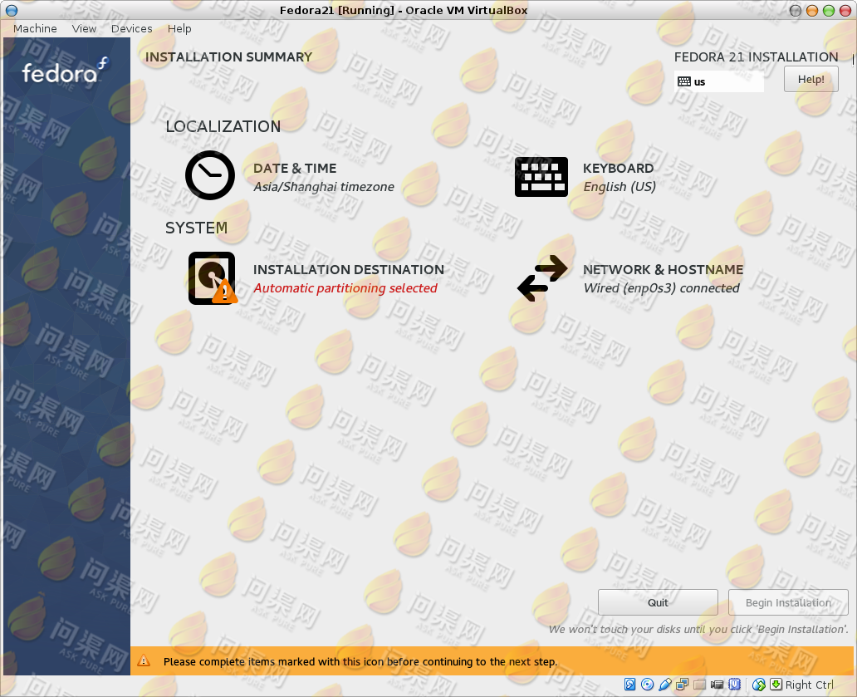
Task: Click the Help! button
Action: pos(811,79)
